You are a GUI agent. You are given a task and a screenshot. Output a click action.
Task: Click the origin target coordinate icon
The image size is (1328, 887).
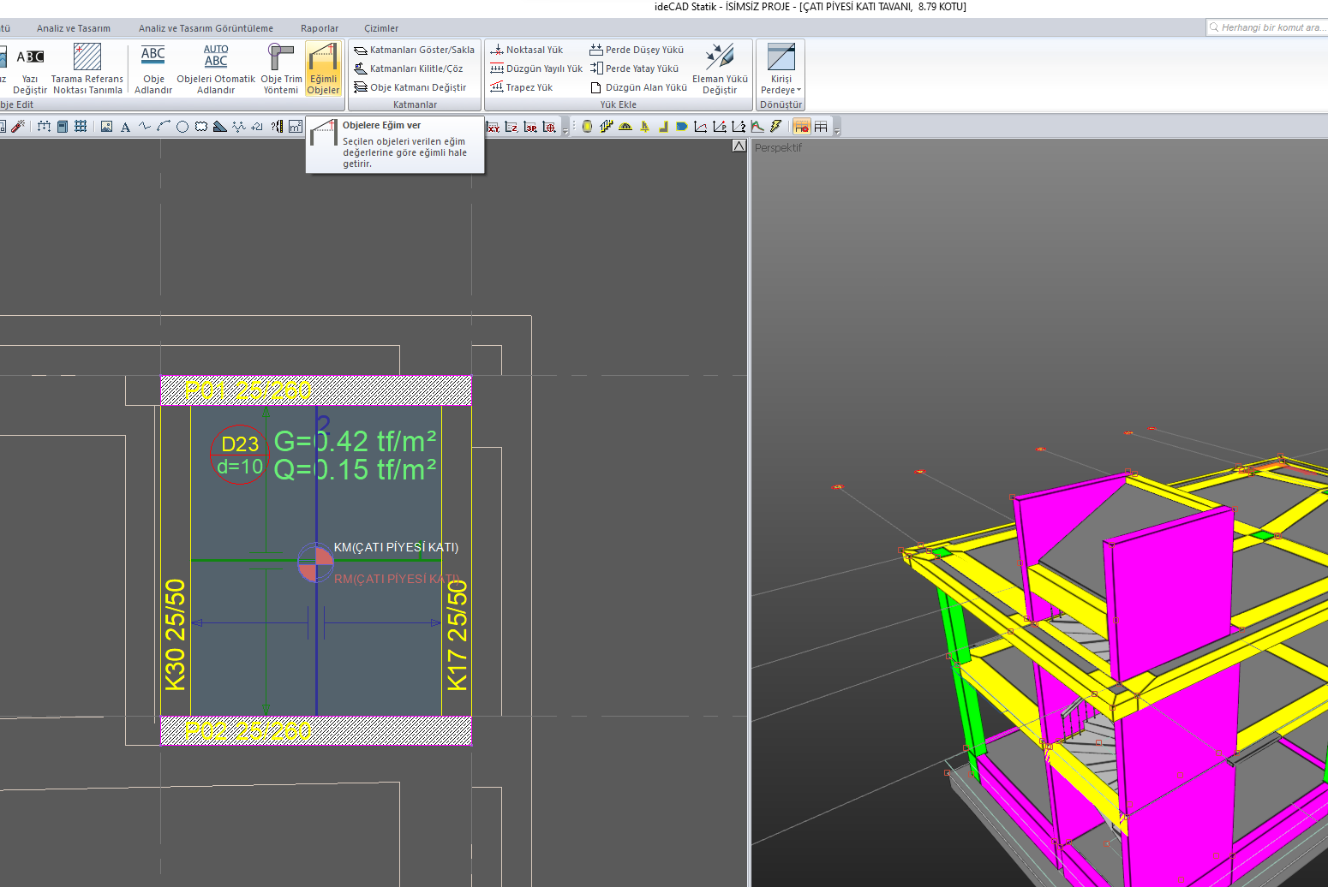(x=549, y=127)
